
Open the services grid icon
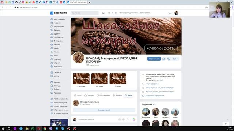[x=170, y=13]
